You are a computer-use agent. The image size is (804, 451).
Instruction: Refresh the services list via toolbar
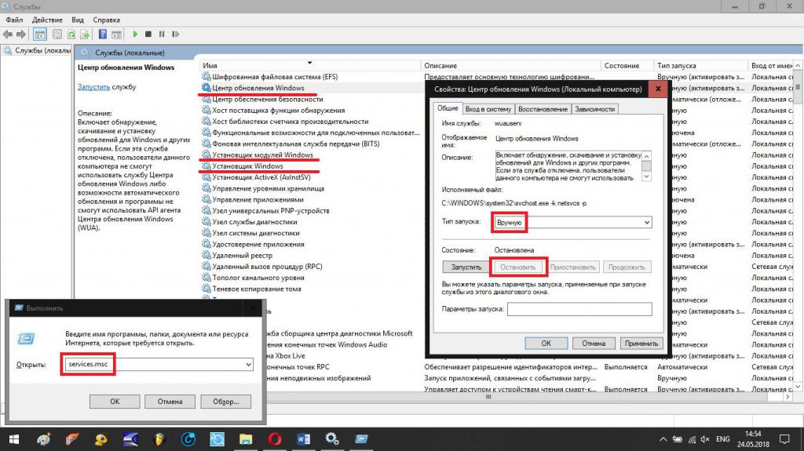point(71,35)
